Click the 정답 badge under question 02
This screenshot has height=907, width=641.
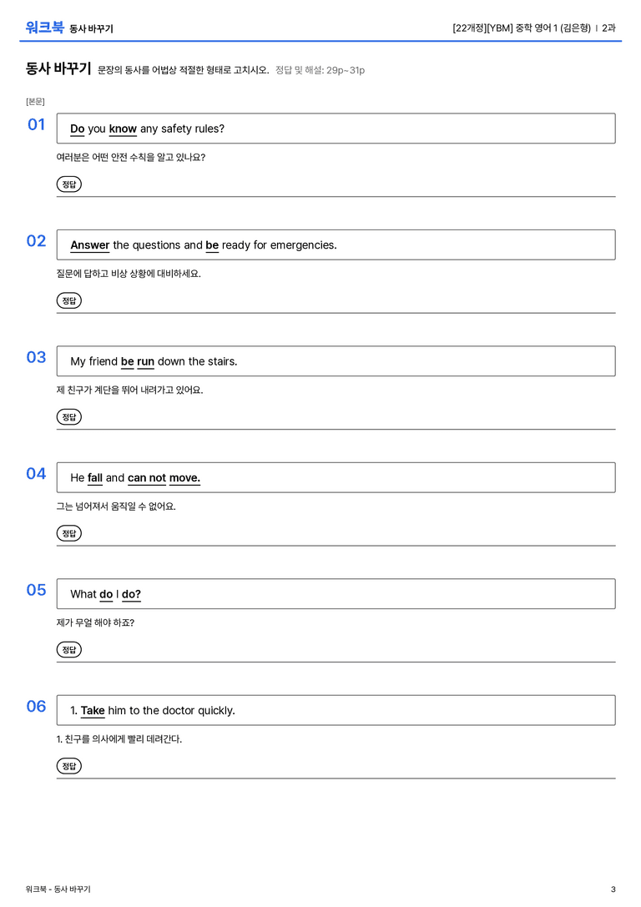click(x=68, y=300)
